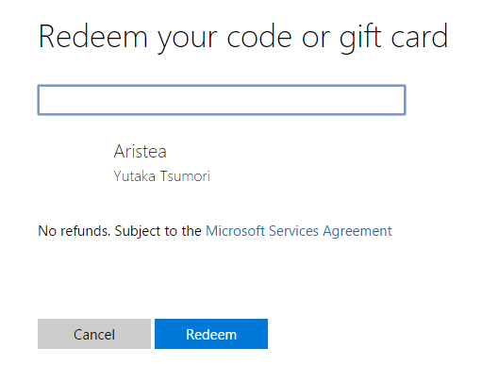Click 'Subject to the' text before the link
Screen dimensions: 499x365
[x=158, y=231]
